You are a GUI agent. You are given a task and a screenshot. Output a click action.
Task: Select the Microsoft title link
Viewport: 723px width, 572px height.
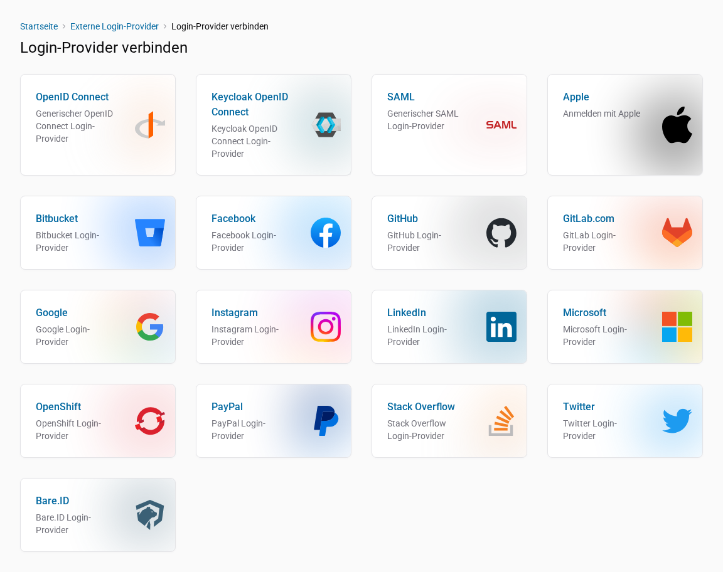tap(584, 312)
